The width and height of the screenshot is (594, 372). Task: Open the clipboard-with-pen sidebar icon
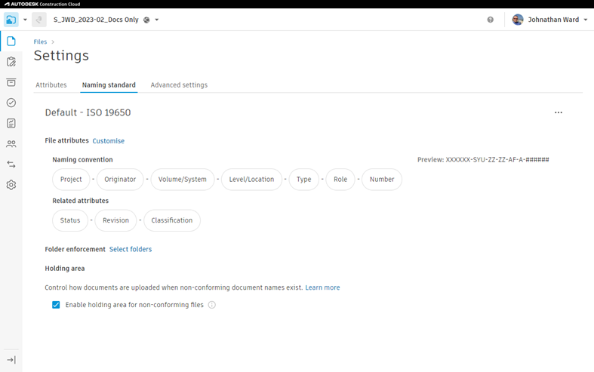[11, 62]
